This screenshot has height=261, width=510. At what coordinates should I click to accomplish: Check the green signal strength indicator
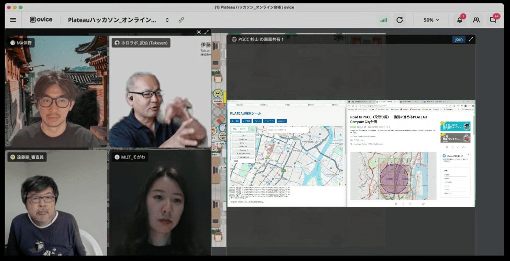coord(384,20)
